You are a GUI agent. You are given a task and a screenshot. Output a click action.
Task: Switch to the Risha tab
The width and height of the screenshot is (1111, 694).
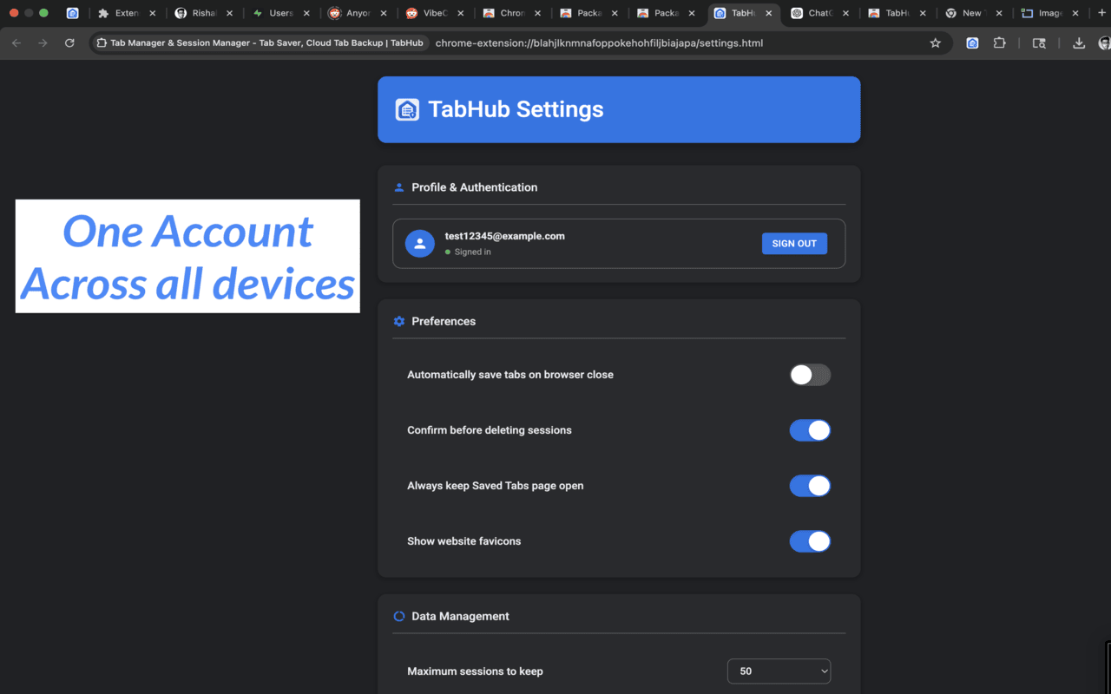tap(204, 13)
